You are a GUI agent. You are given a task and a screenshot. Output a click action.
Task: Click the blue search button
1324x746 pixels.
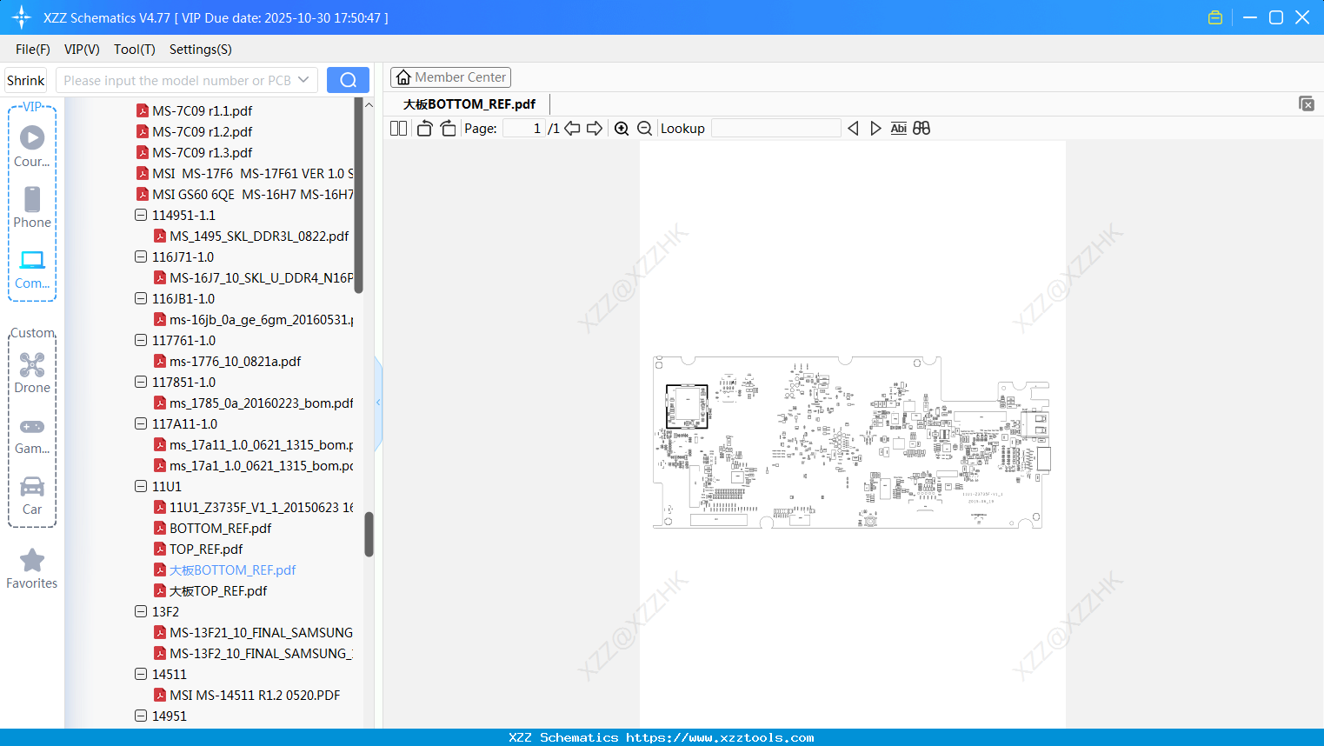point(348,80)
